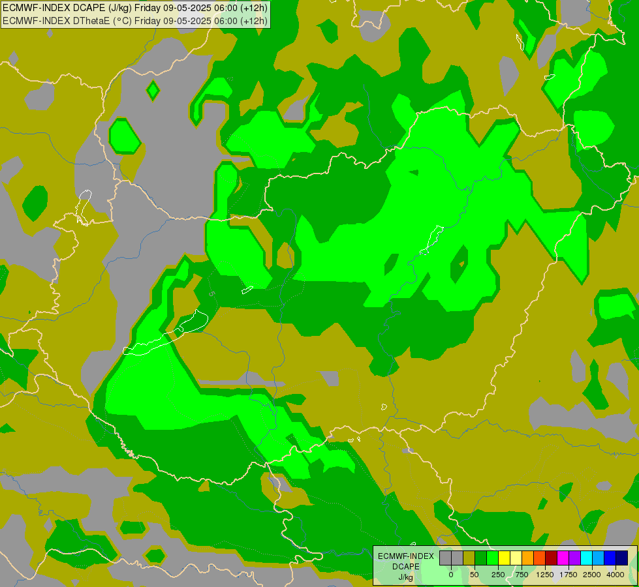Click the pure blue legend swatch
The height and width of the screenshot is (587, 639).
(x=610, y=558)
